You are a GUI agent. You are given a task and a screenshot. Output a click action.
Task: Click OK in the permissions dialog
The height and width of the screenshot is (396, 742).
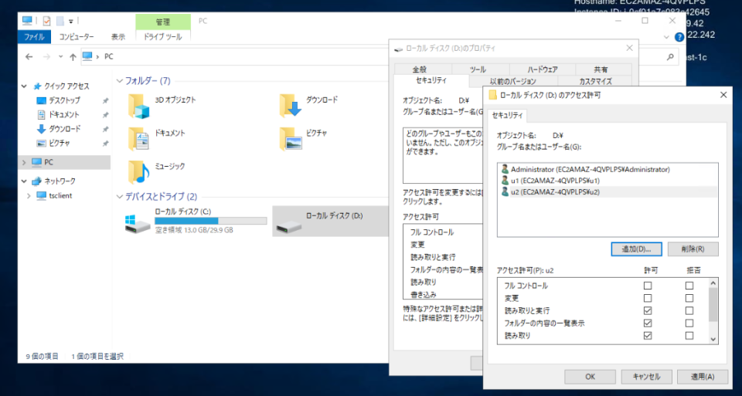[x=590, y=377]
